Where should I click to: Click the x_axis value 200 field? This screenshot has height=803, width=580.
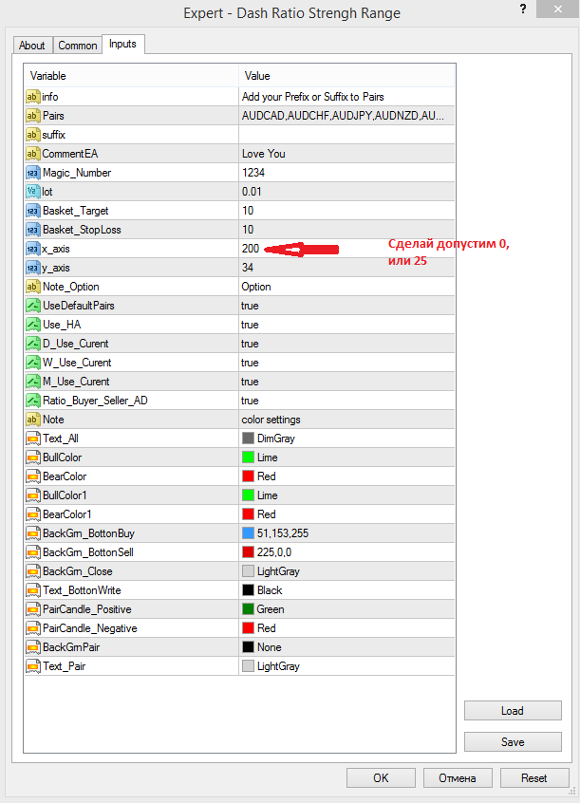(x=346, y=249)
